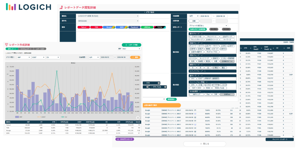Click the LOGICH logo
Viewport: 297px width, 148px height.
click(29, 7)
